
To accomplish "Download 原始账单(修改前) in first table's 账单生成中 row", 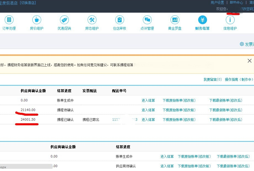I will 179,100.
